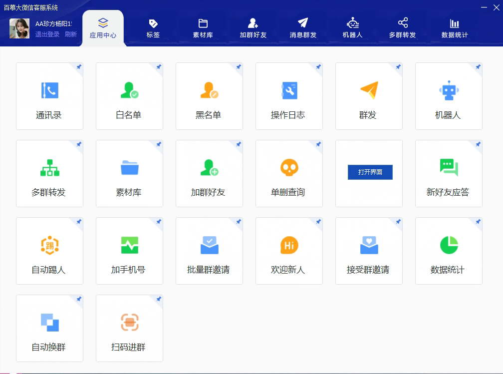Click the 退出登录 logout link

point(47,34)
